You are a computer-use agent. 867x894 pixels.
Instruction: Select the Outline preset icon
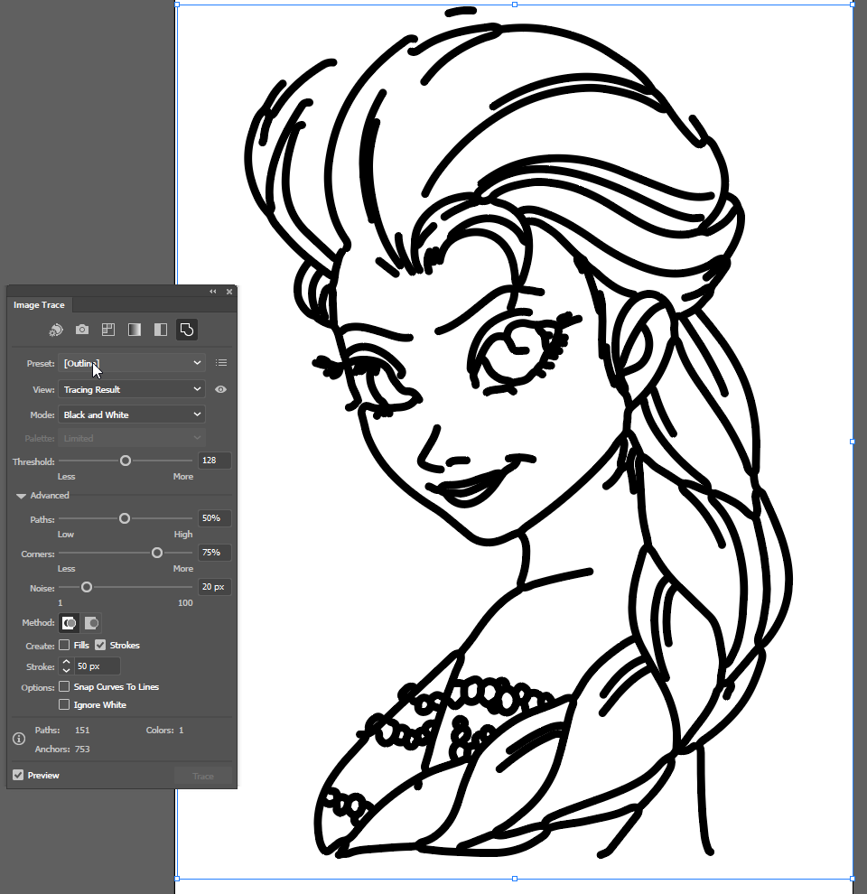pos(187,330)
